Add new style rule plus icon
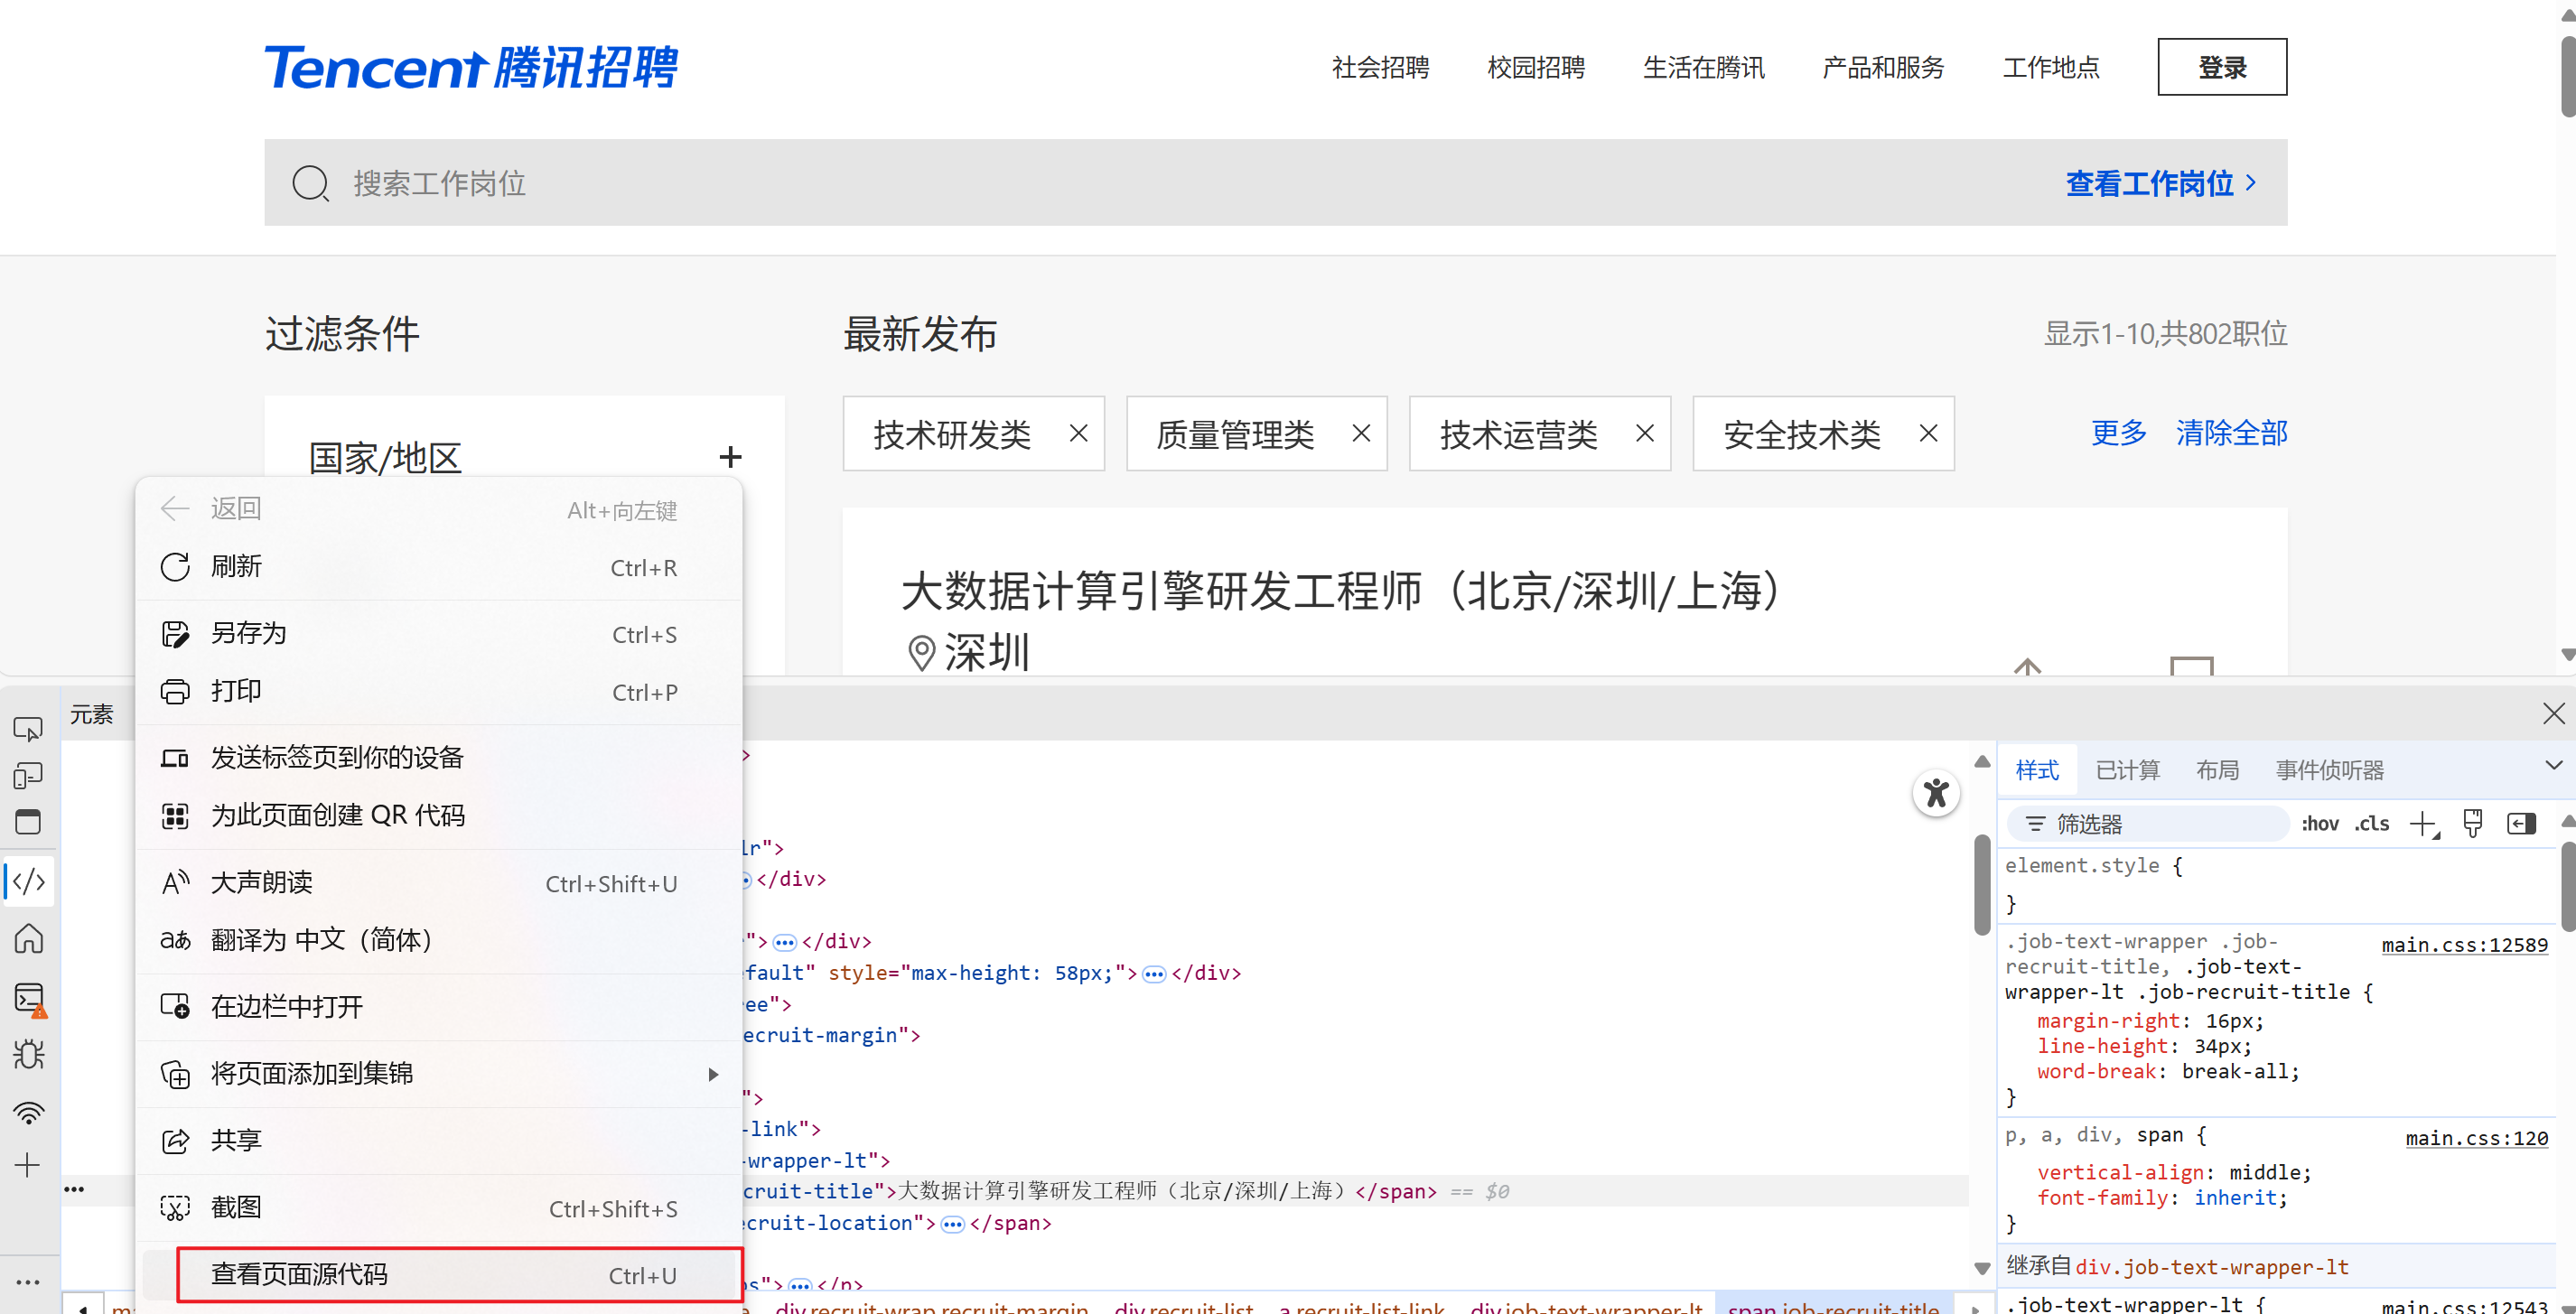 [2424, 824]
